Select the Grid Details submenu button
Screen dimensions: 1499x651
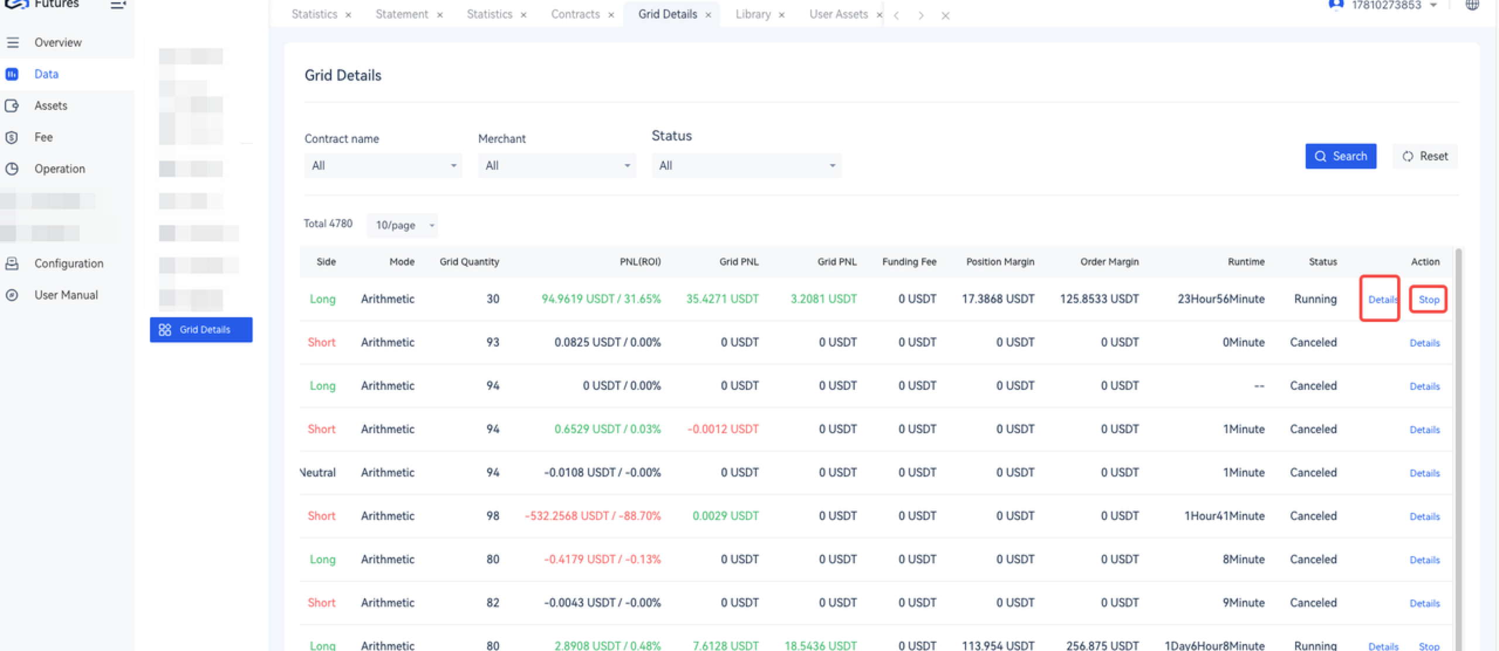[x=201, y=330]
